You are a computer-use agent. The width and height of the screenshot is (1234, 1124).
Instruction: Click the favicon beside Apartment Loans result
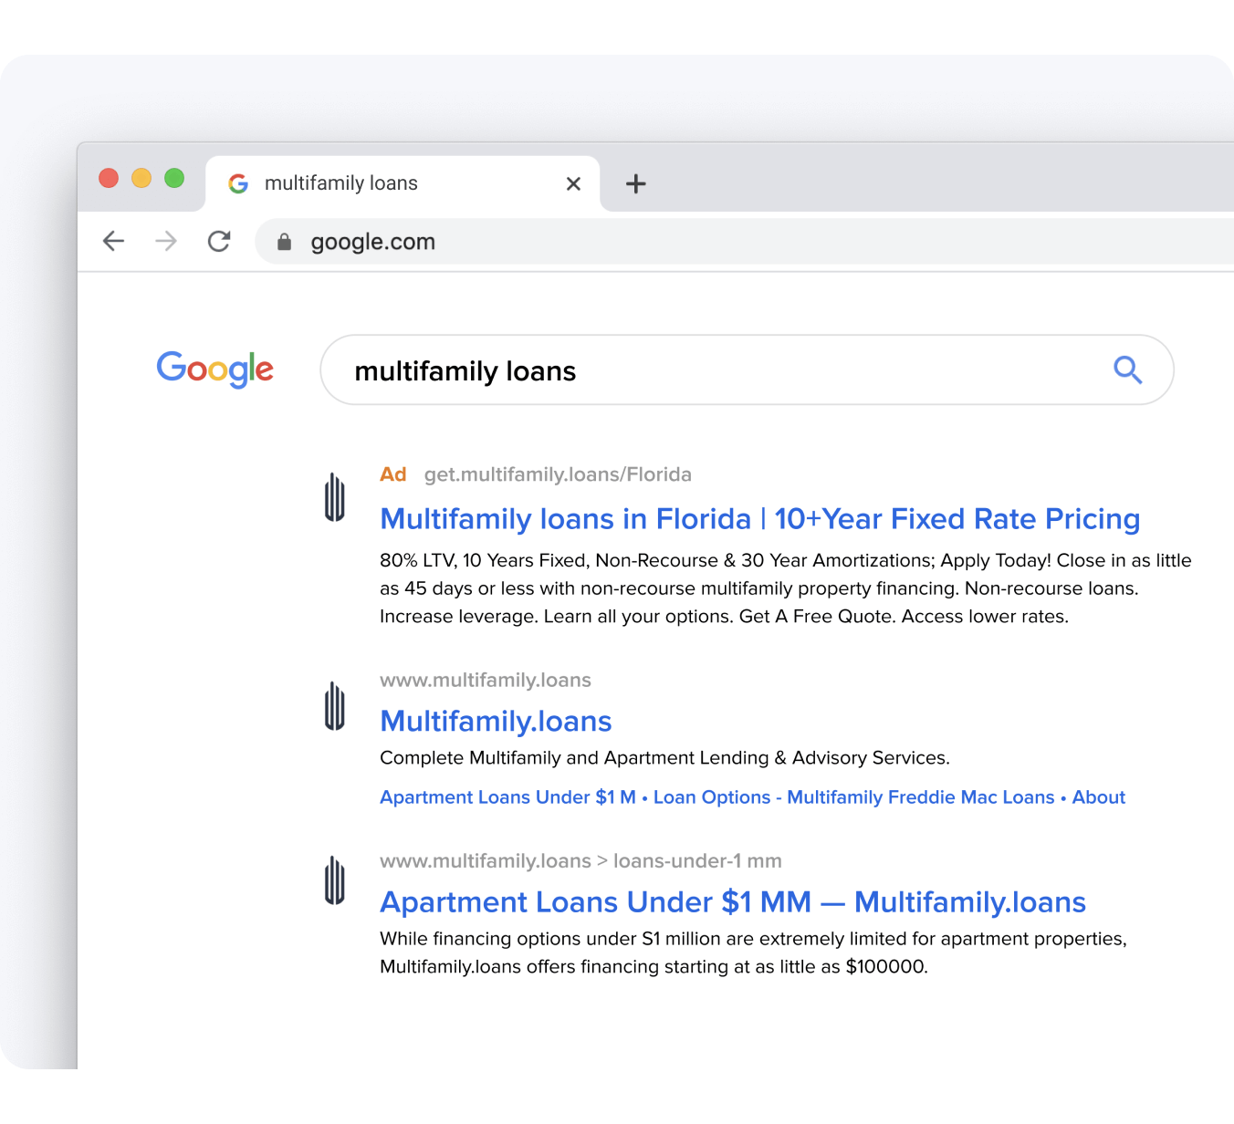[x=335, y=880]
